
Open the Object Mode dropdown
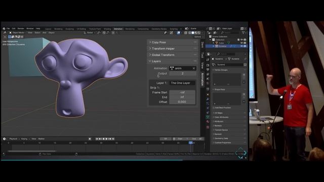coord(17,32)
